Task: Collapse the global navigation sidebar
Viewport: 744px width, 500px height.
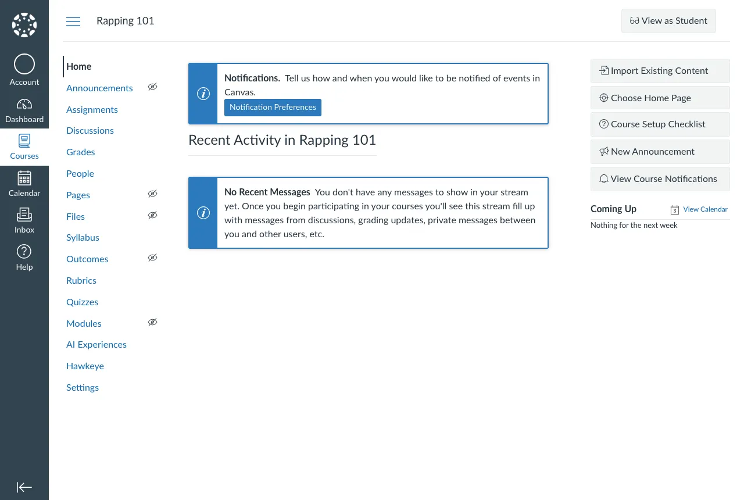Action: (24, 487)
